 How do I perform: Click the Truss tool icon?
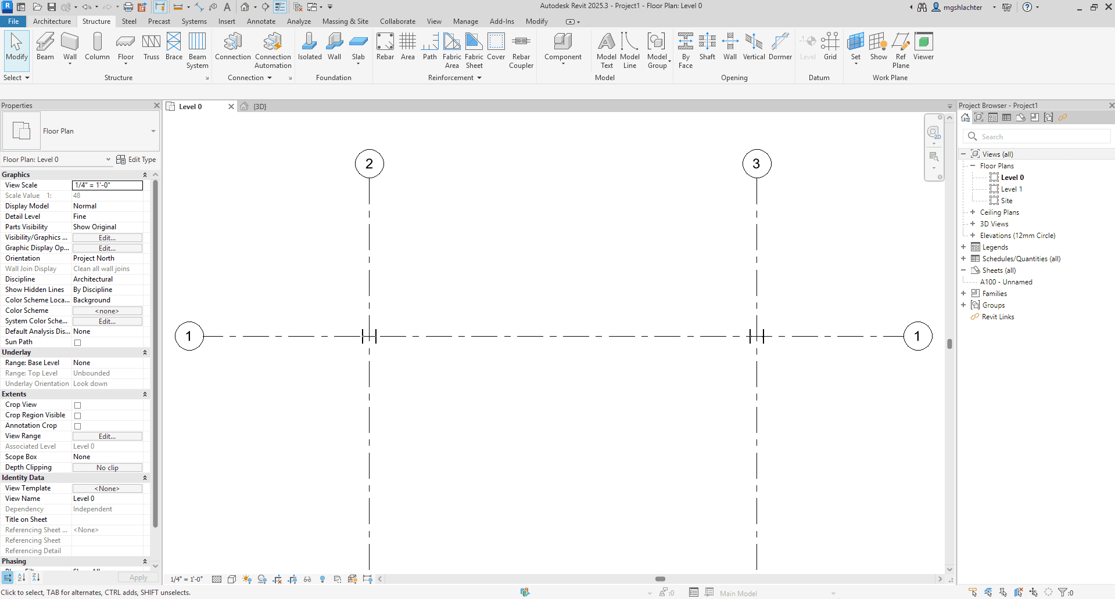point(151,46)
